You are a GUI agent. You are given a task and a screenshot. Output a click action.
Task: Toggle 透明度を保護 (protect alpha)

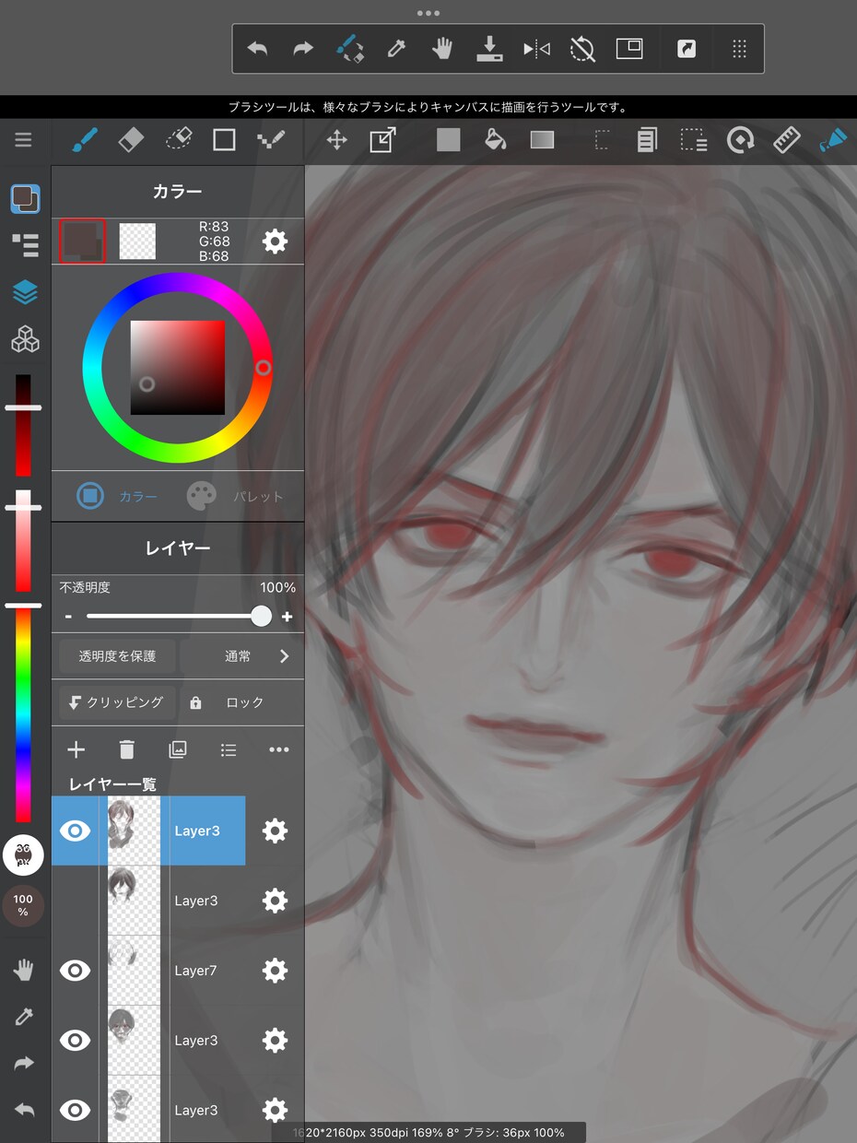click(117, 656)
